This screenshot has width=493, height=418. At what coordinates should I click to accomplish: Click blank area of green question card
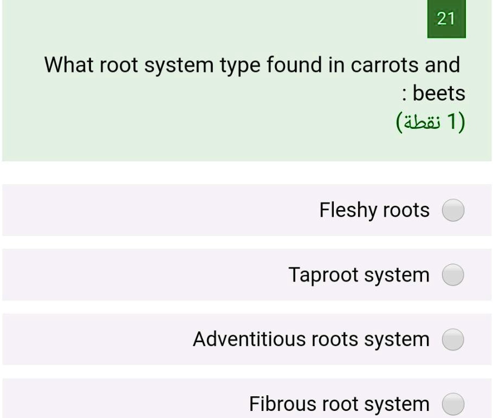163,125
